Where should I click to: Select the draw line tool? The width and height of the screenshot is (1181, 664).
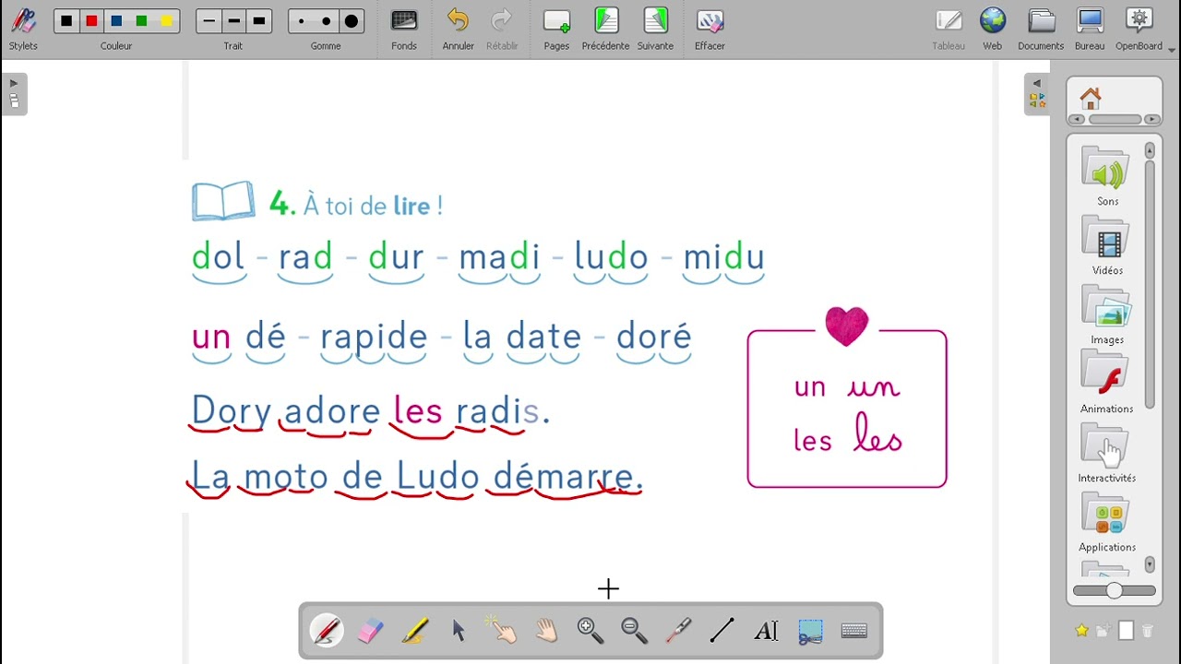pyautogui.click(x=722, y=631)
